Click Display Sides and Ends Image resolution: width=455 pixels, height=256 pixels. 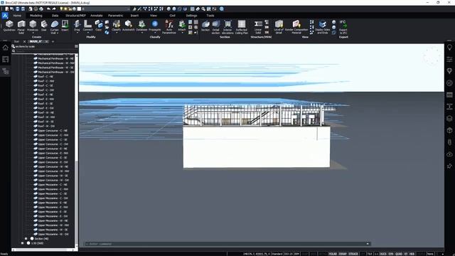coord(322,27)
